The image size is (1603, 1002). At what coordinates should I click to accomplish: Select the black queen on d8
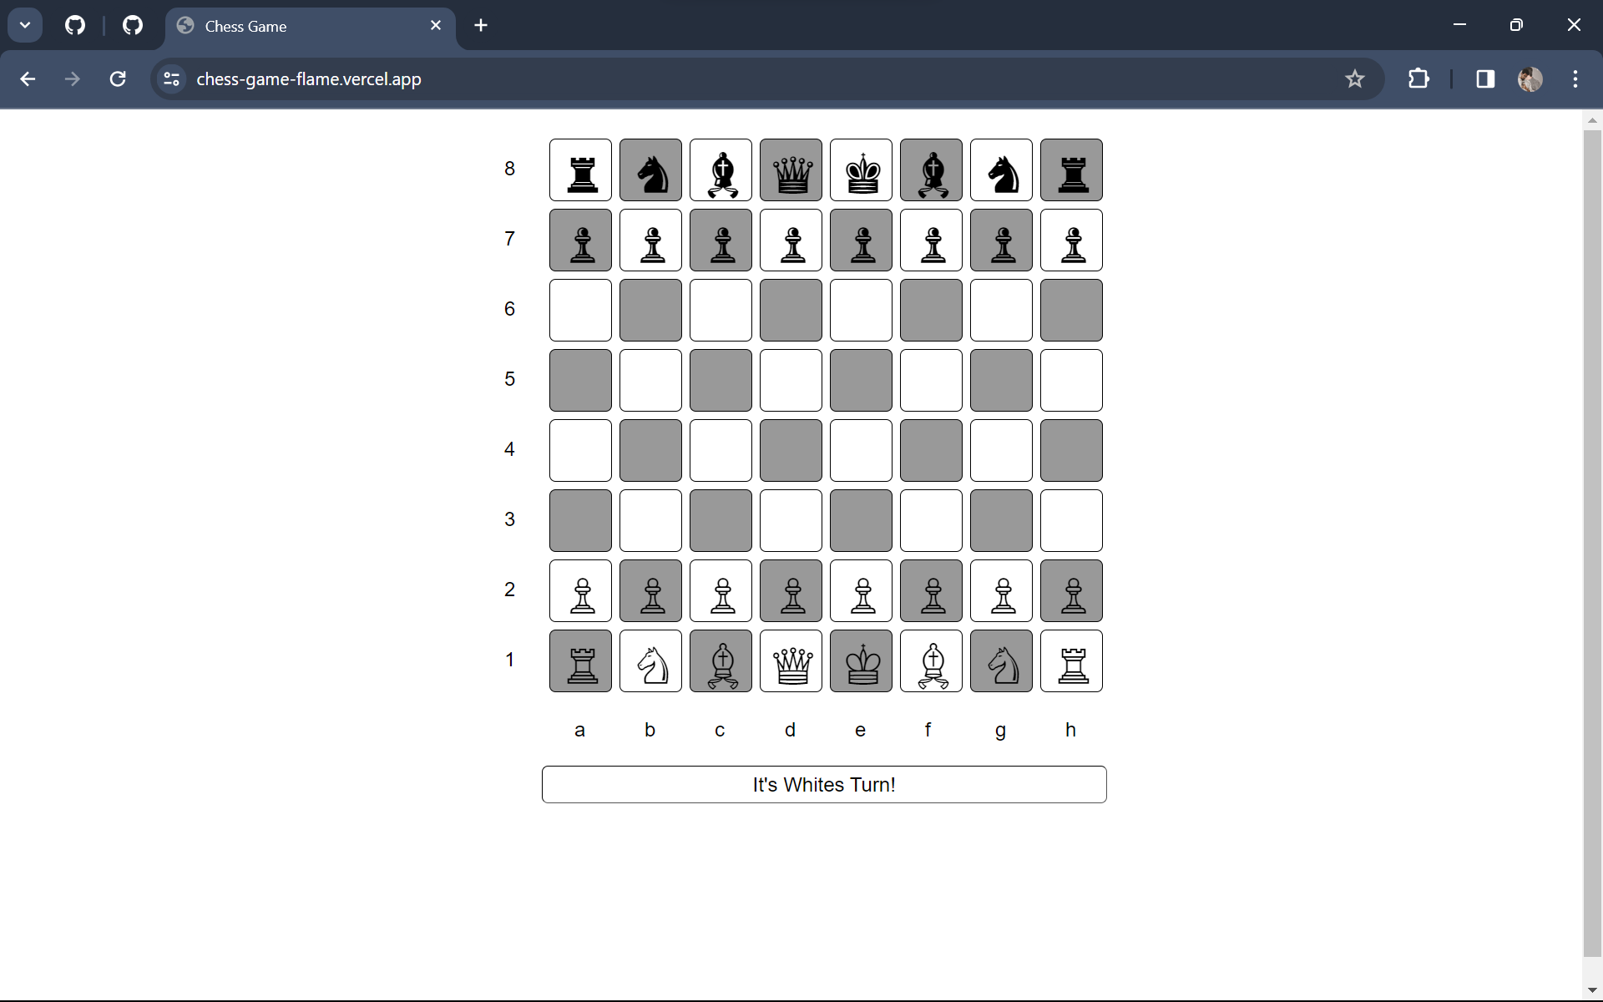(791, 170)
